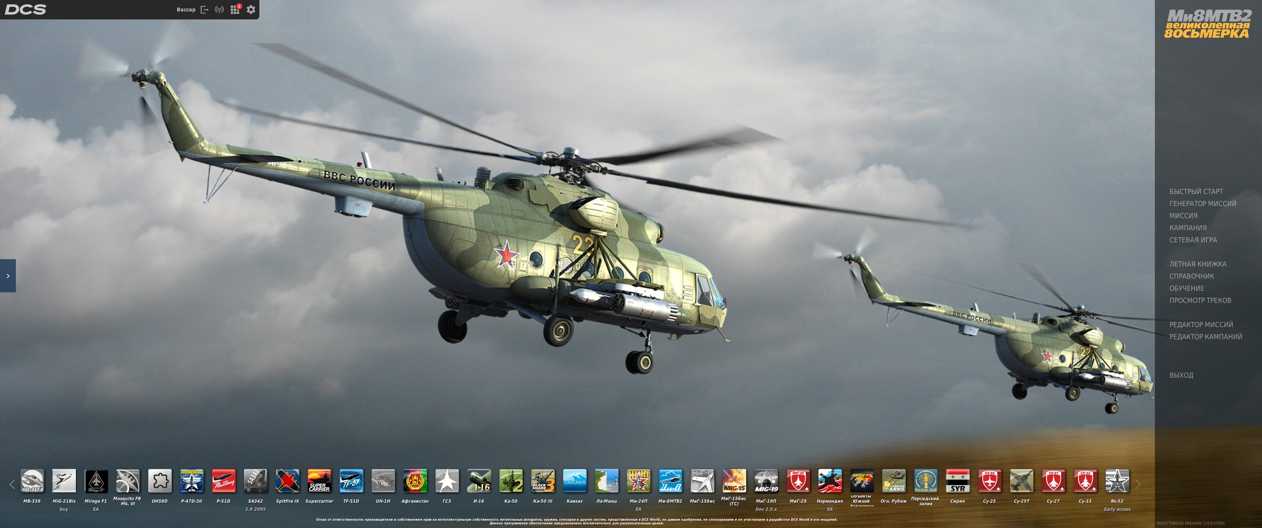Click the Вассар username

tap(186, 9)
